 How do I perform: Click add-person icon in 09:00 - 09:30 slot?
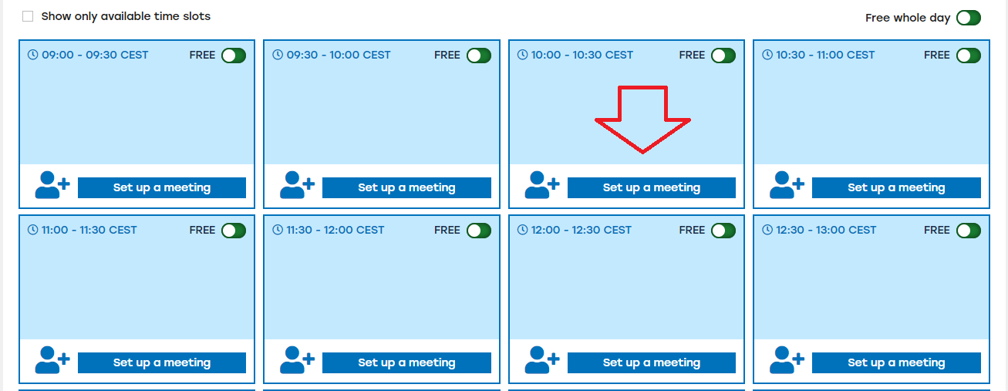point(52,185)
